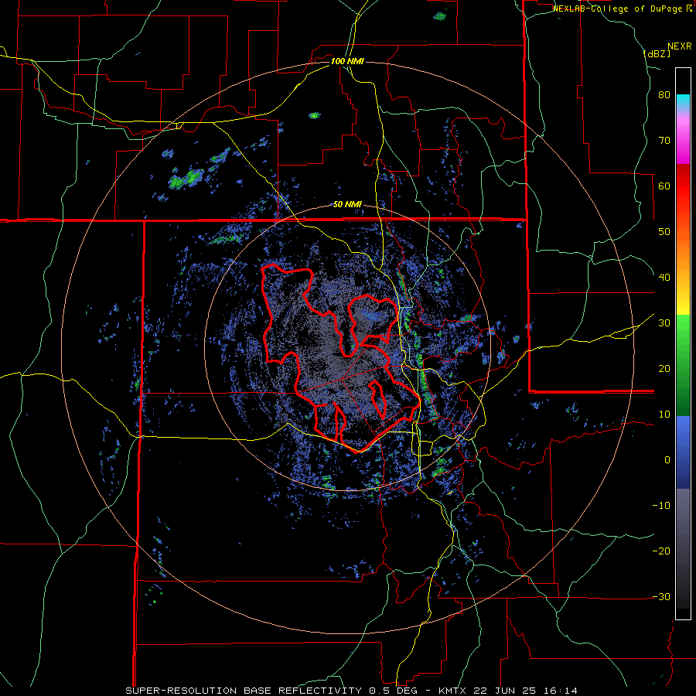The image size is (696, 696).
Task: Click the 80 value on dBZ scale
Action: pos(664,95)
